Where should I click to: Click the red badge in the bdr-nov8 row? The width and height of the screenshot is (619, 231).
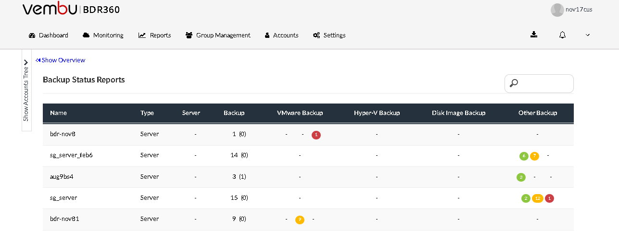[x=316, y=135]
